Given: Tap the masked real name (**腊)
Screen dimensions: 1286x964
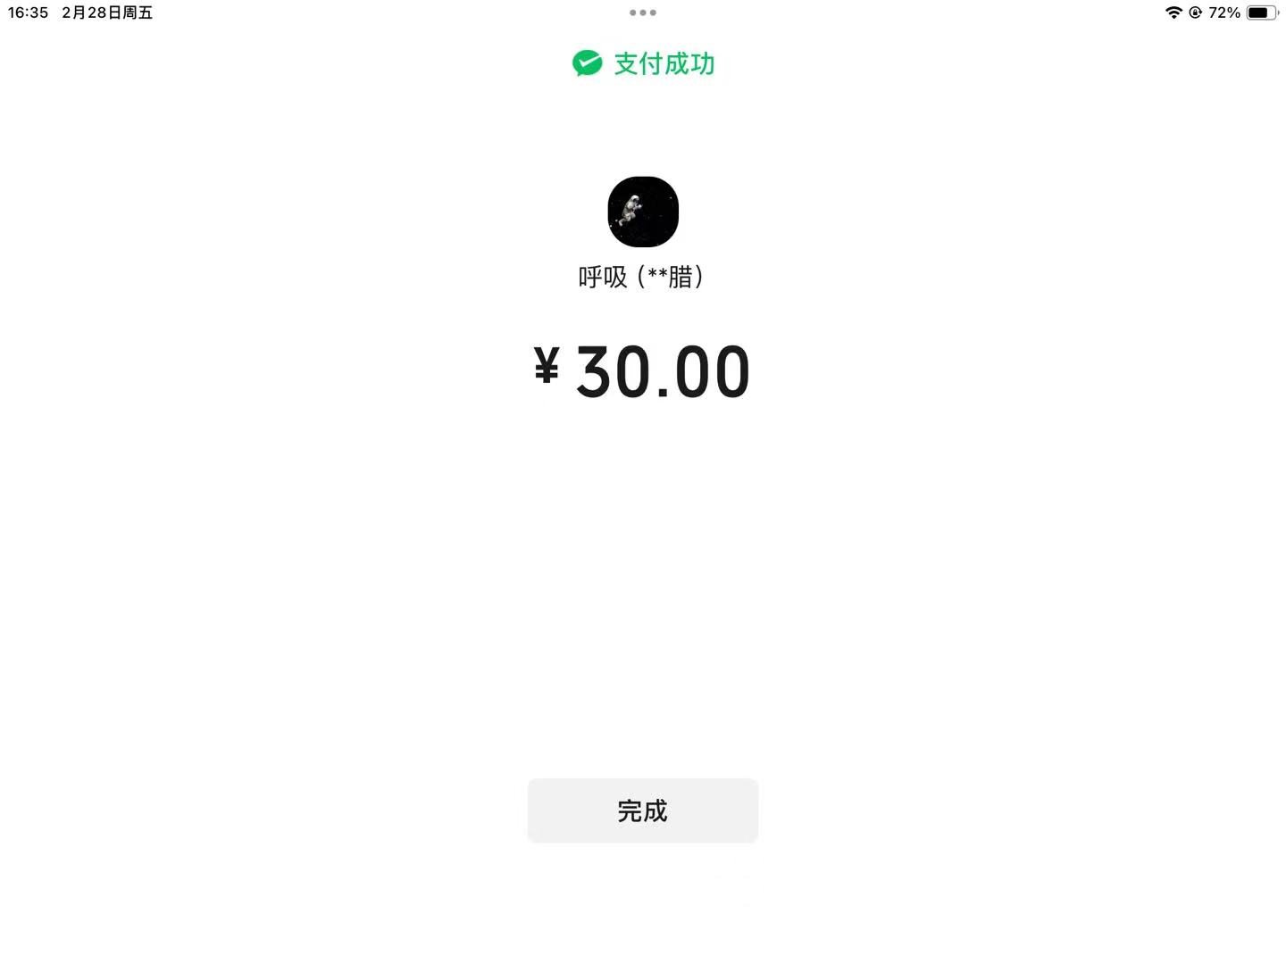Looking at the screenshot, I should [x=671, y=278].
